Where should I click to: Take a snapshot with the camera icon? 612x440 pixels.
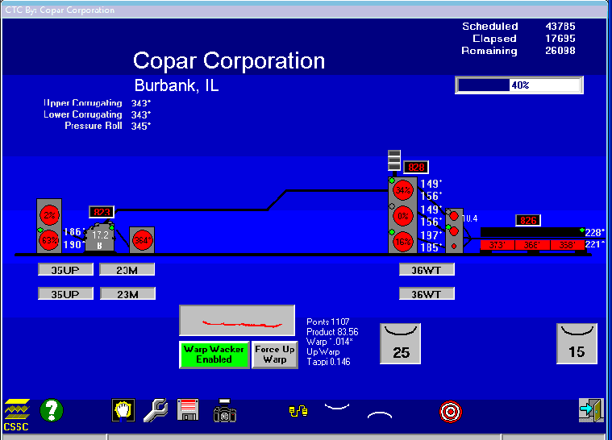[225, 410]
